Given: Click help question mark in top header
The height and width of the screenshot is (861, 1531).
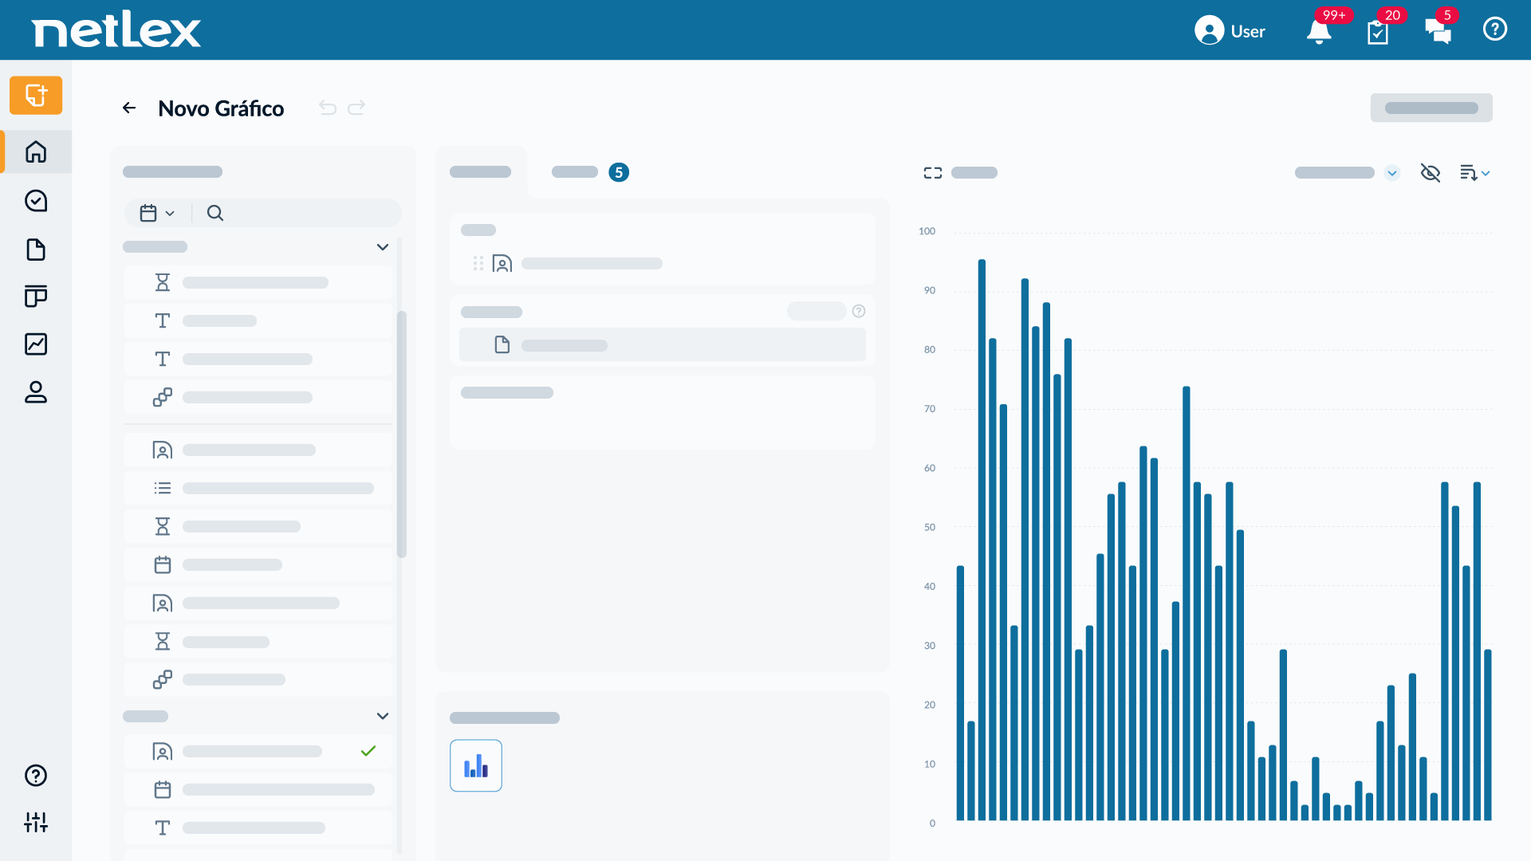Looking at the screenshot, I should [x=1495, y=29].
